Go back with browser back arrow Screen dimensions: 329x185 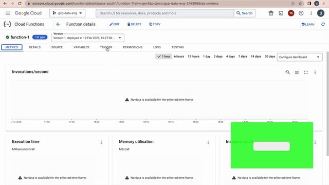point(5,4)
